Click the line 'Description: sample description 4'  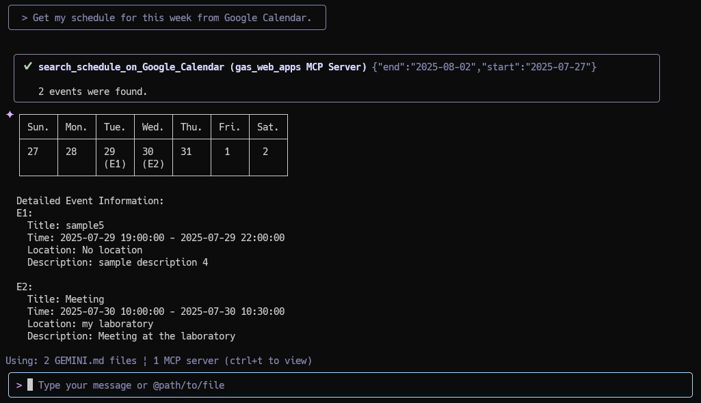pyautogui.click(x=118, y=262)
